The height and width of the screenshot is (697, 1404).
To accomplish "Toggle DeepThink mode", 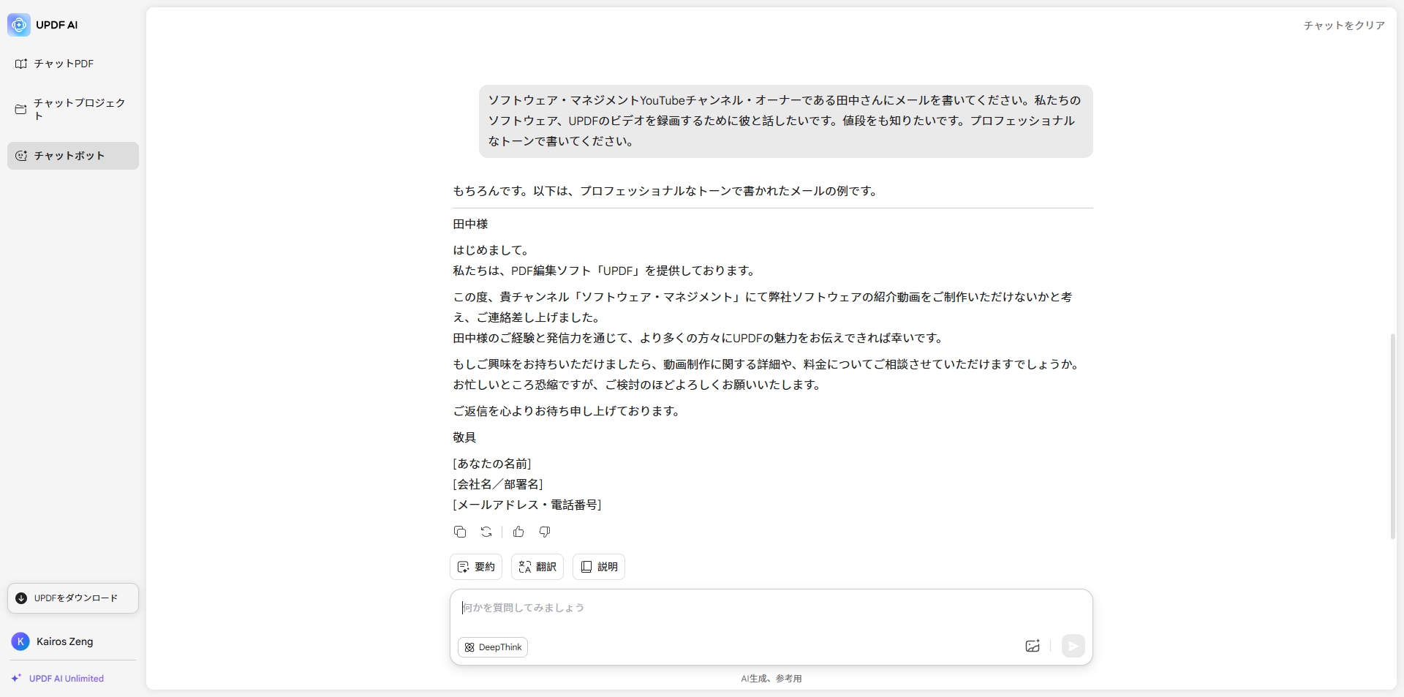I will pyautogui.click(x=493, y=647).
